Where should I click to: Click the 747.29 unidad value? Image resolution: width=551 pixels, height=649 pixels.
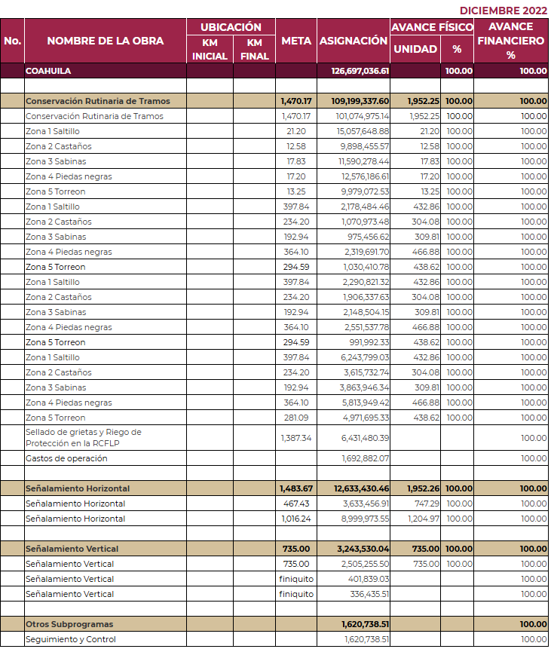(x=427, y=504)
